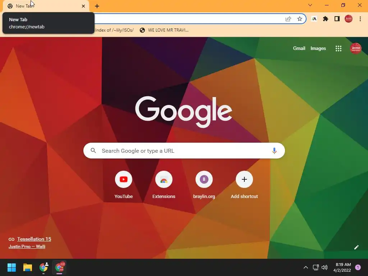Open the network icon in system tray
This screenshot has width=368, height=276.
click(x=316, y=267)
